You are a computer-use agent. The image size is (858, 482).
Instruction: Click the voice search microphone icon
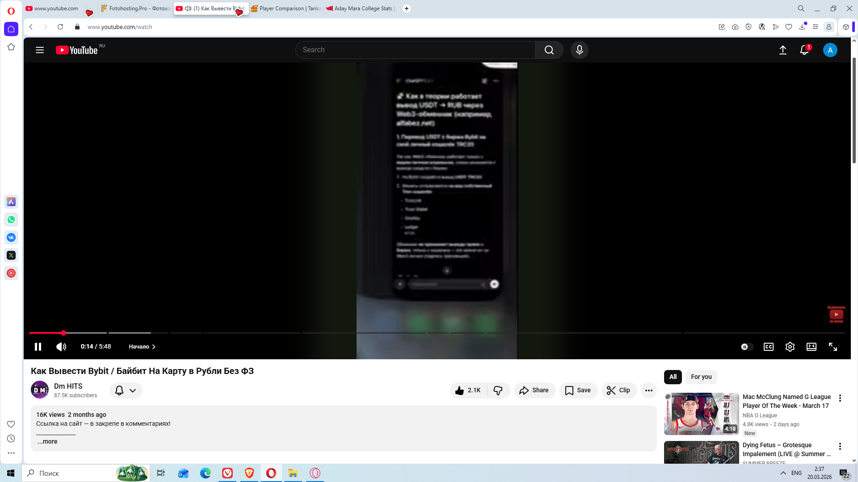[x=579, y=50]
